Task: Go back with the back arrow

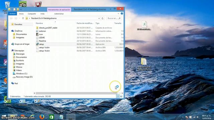Action: [11, 18]
